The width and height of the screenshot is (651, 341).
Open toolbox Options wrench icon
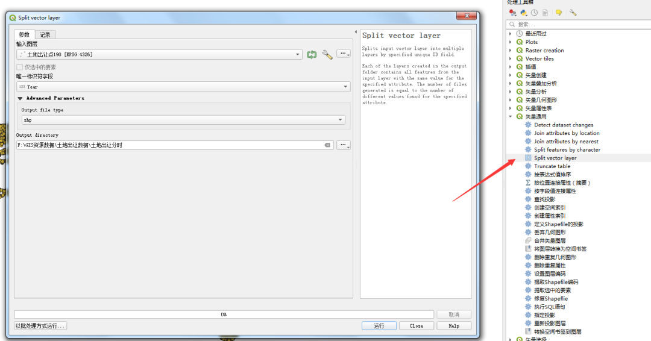573,13
